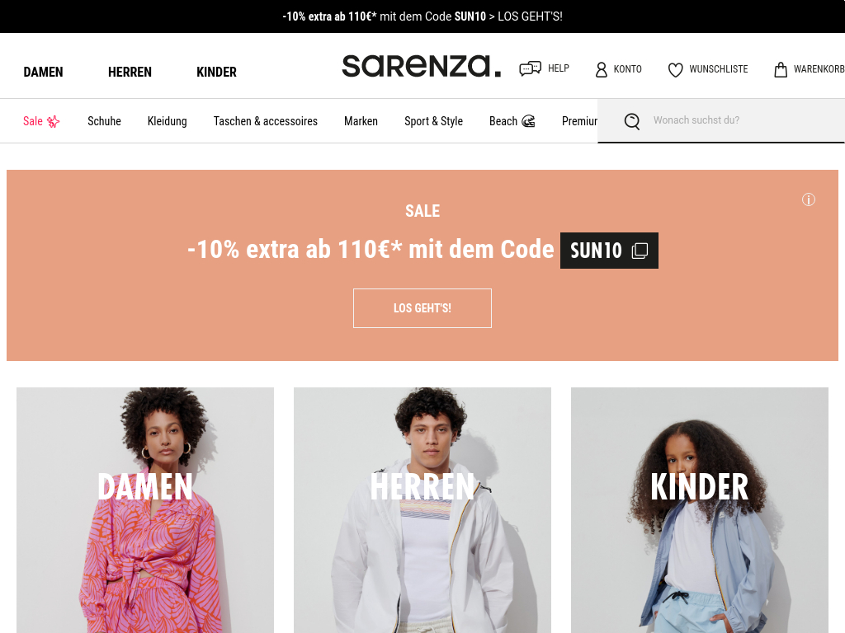Open Wunschliste via the heart icon
The width and height of the screenshot is (845, 633).
(x=675, y=70)
